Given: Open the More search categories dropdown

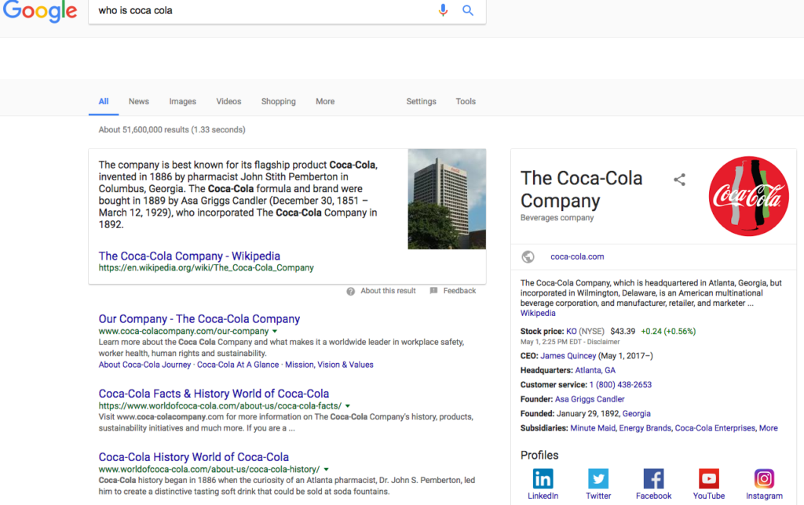Looking at the screenshot, I should pyautogui.click(x=325, y=101).
